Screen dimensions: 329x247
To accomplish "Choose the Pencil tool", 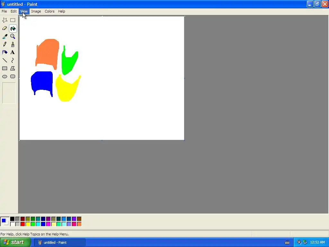I will [4, 44].
